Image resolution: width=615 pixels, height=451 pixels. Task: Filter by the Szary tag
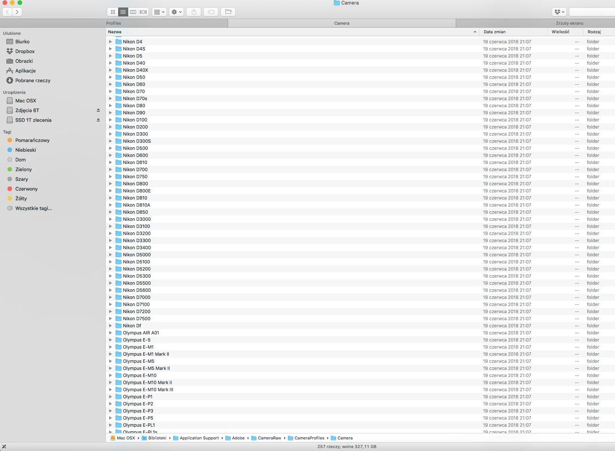tap(21, 179)
